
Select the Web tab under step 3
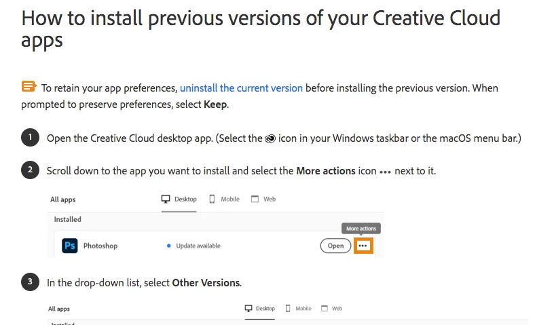tap(331, 309)
